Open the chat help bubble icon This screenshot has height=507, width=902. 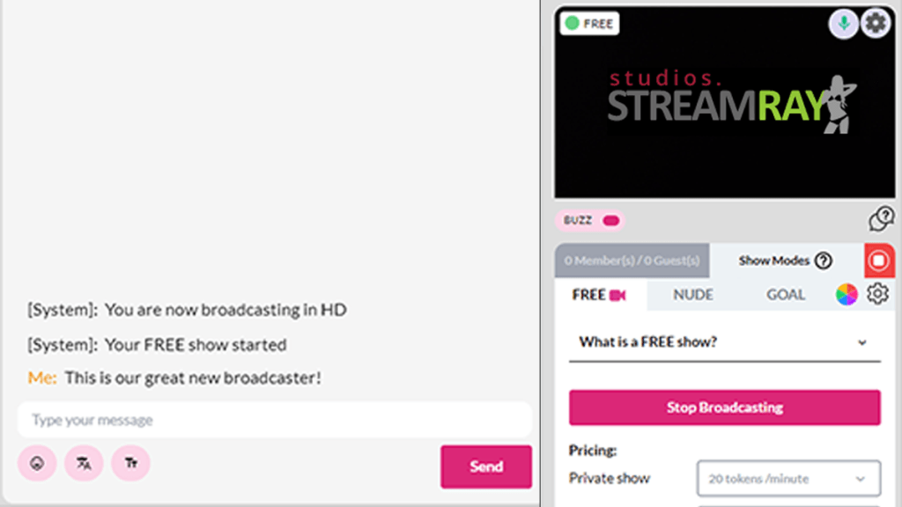(x=881, y=219)
